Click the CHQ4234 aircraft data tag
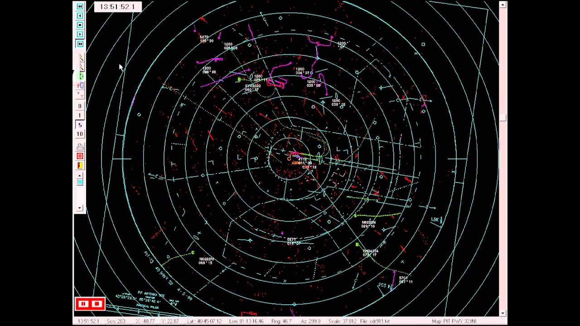 click(x=371, y=253)
